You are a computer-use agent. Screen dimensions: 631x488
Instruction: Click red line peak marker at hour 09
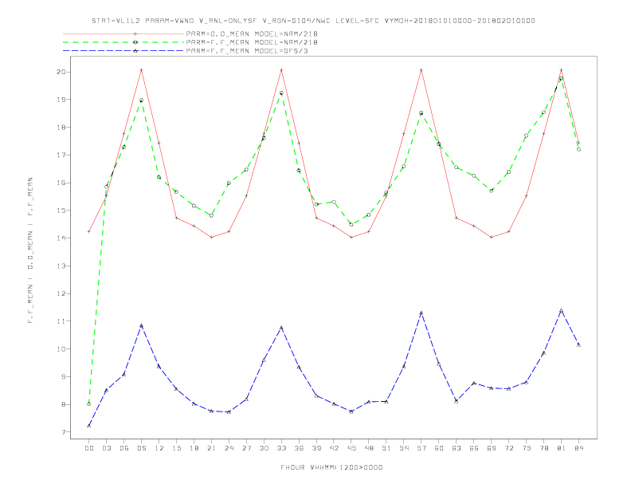(141, 70)
